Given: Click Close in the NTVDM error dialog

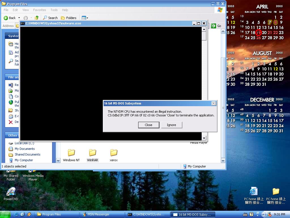Looking at the screenshot, I should (x=148, y=125).
